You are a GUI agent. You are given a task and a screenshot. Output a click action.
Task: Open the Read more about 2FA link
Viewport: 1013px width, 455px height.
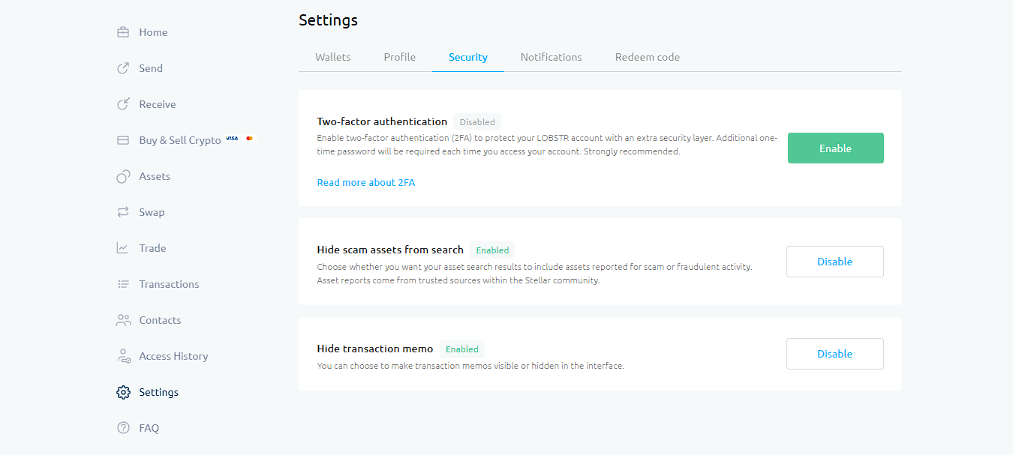[365, 182]
